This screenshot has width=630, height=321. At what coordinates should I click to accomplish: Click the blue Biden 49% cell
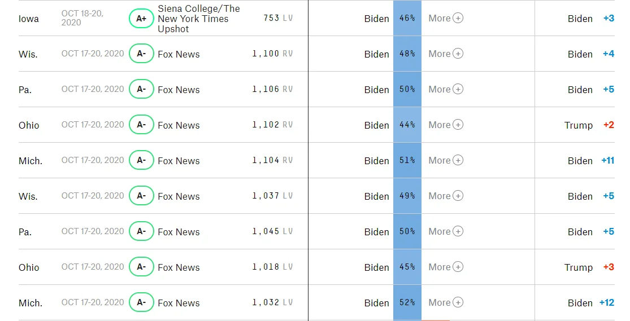point(407,196)
